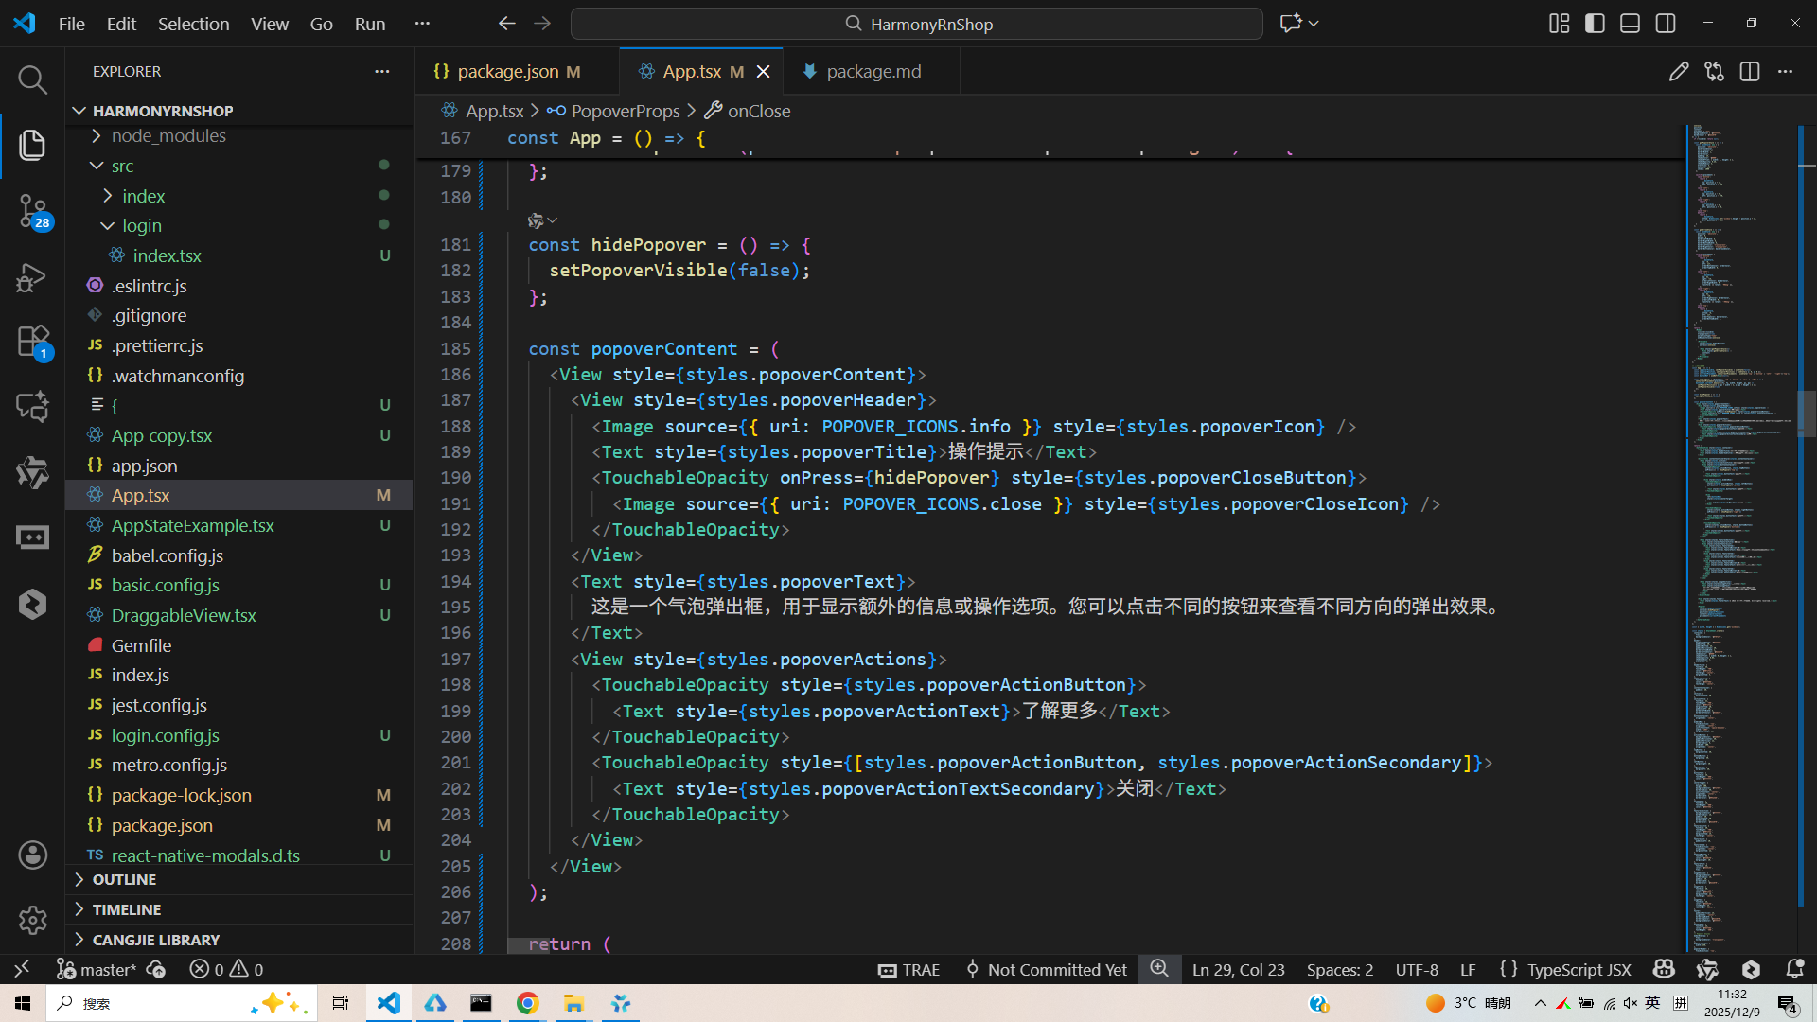Screen dimensions: 1817x1022
Task: Open the Run and Debug view
Action: coord(32,277)
